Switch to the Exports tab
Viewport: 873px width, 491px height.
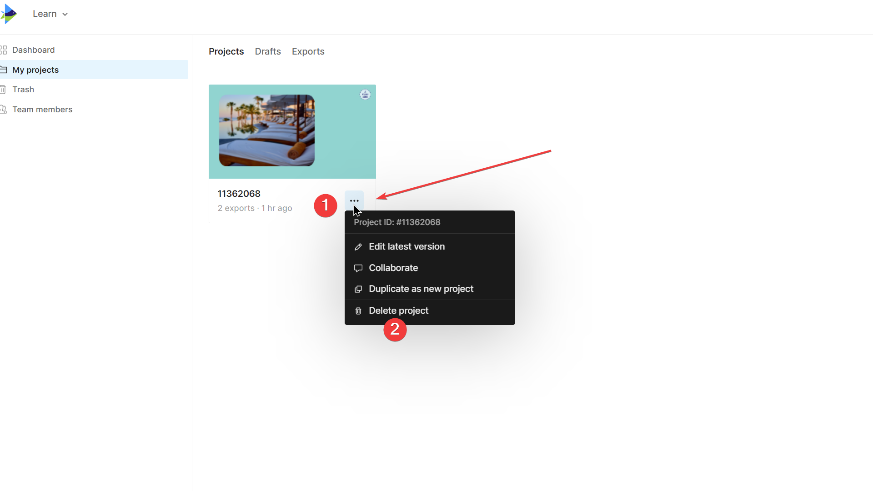pos(308,51)
